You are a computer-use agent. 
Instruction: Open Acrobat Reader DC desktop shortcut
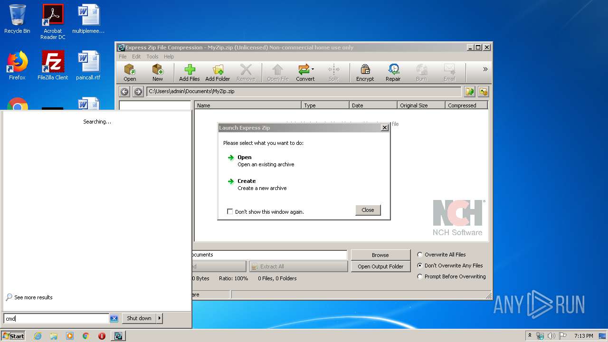pyautogui.click(x=53, y=22)
